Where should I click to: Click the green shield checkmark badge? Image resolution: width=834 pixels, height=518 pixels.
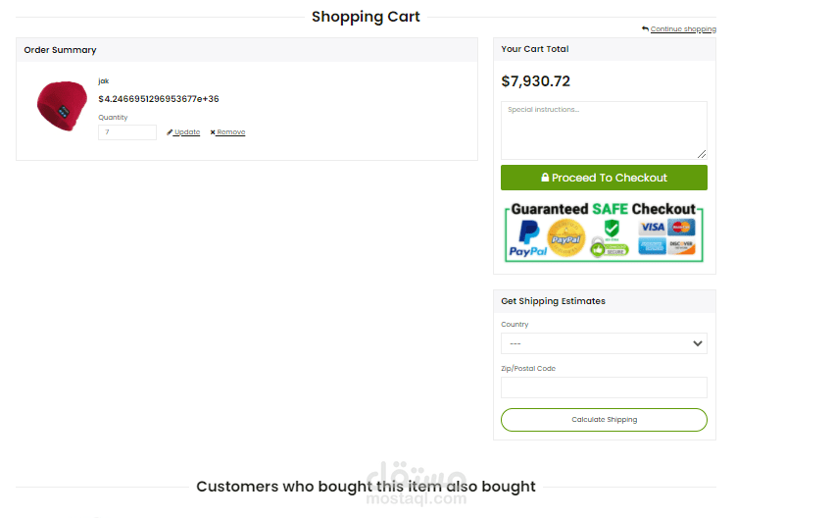pyautogui.click(x=612, y=228)
